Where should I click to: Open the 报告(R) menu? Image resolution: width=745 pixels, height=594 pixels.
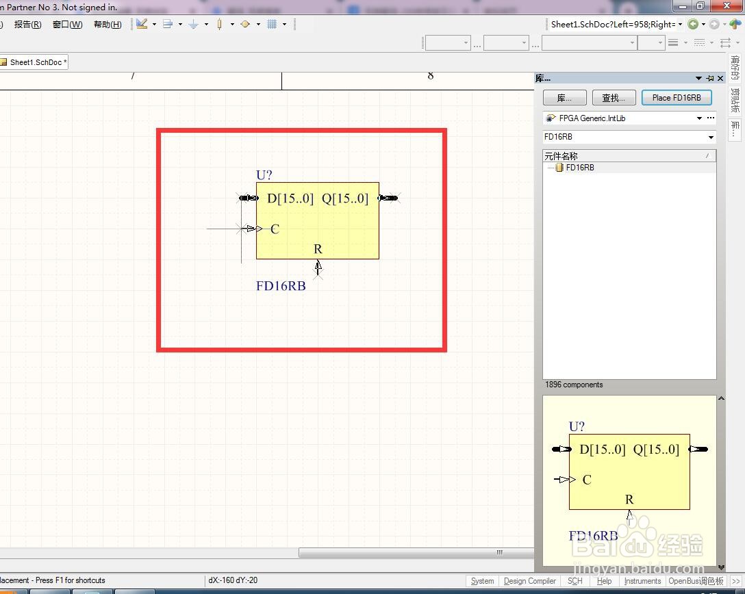tap(27, 24)
